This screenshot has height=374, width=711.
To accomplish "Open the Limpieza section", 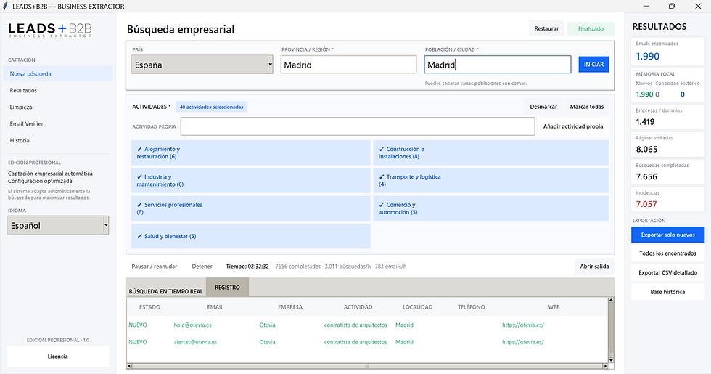I will (x=58, y=107).
